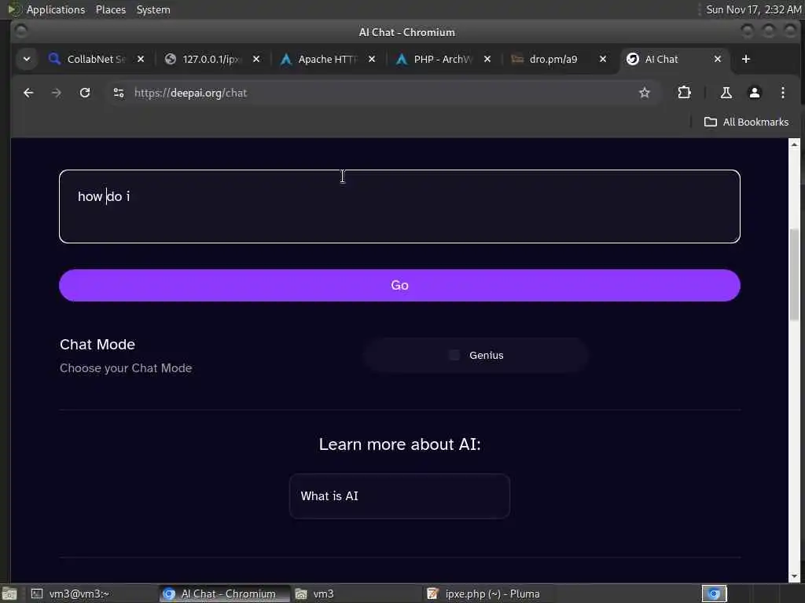Switch to the dro.pm/a9 tab
805x603 pixels.
coord(552,60)
